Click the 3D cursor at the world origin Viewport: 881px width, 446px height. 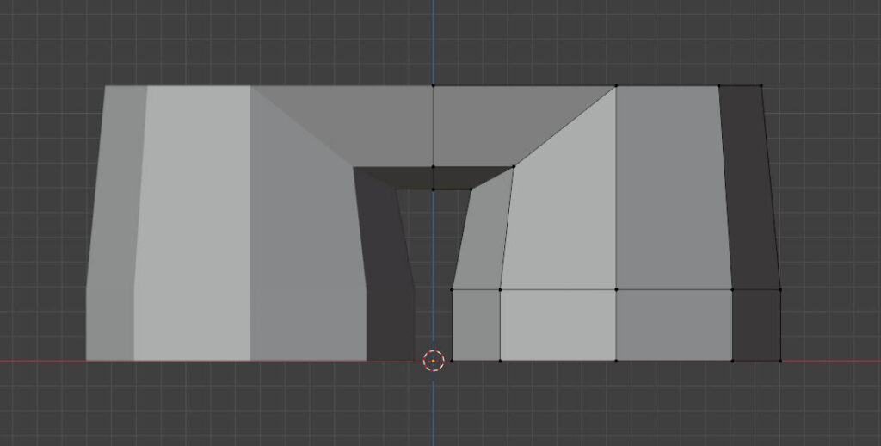tap(434, 361)
